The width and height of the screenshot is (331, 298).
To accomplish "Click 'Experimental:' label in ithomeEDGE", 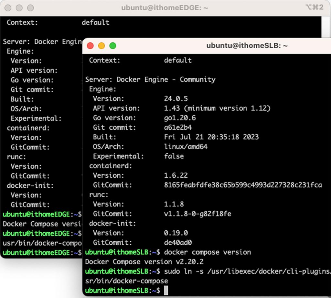I will click(x=36, y=118).
